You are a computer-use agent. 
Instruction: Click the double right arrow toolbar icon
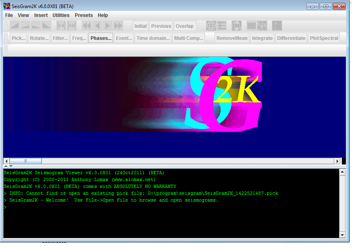(x=118, y=26)
